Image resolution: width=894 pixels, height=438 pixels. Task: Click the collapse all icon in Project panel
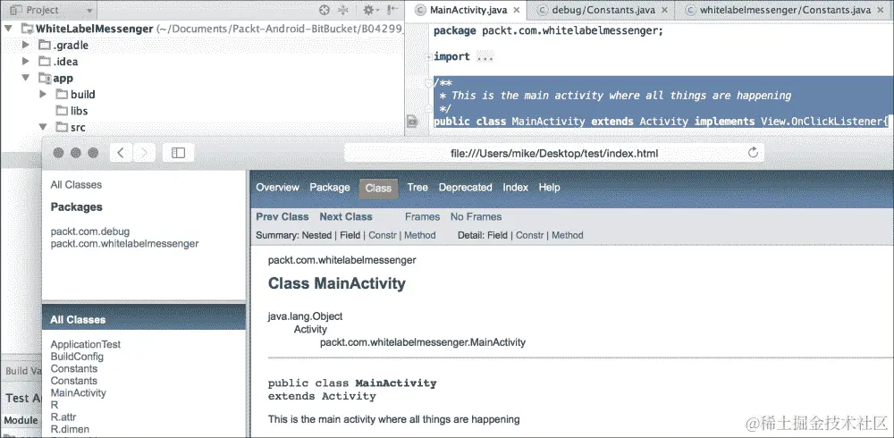coord(343,10)
